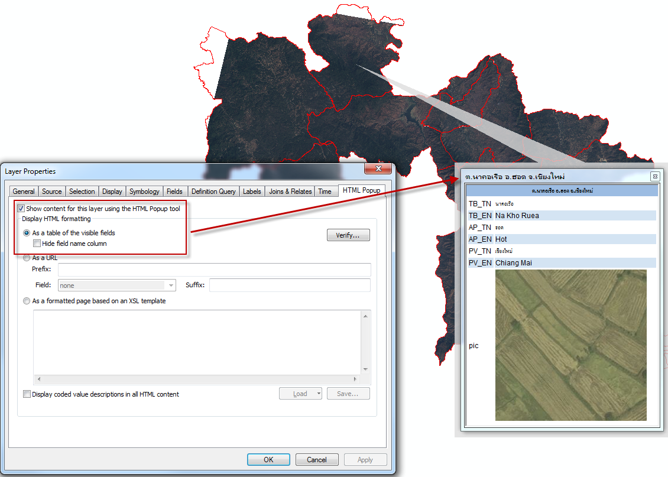Switch to the Source tab
This screenshot has height=477, width=668.
51,192
